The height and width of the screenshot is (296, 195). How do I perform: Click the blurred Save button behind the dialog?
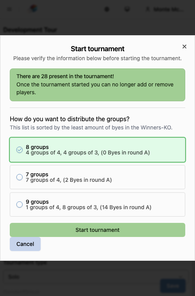[x=173, y=286]
